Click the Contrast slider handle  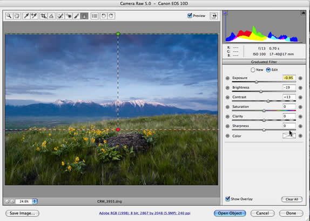268,101
